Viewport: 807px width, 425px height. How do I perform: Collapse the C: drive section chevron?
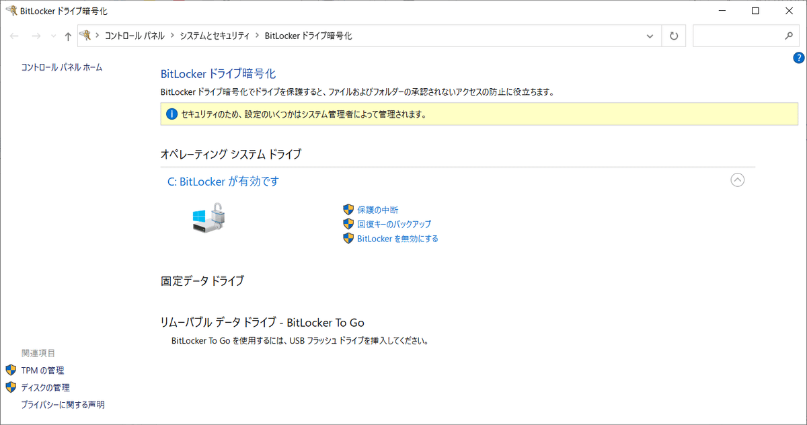pyautogui.click(x=738, y=180)
